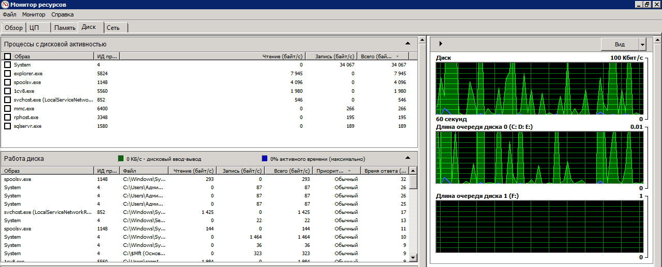Collapse the Процессы с дисковой активностью section

408,44
